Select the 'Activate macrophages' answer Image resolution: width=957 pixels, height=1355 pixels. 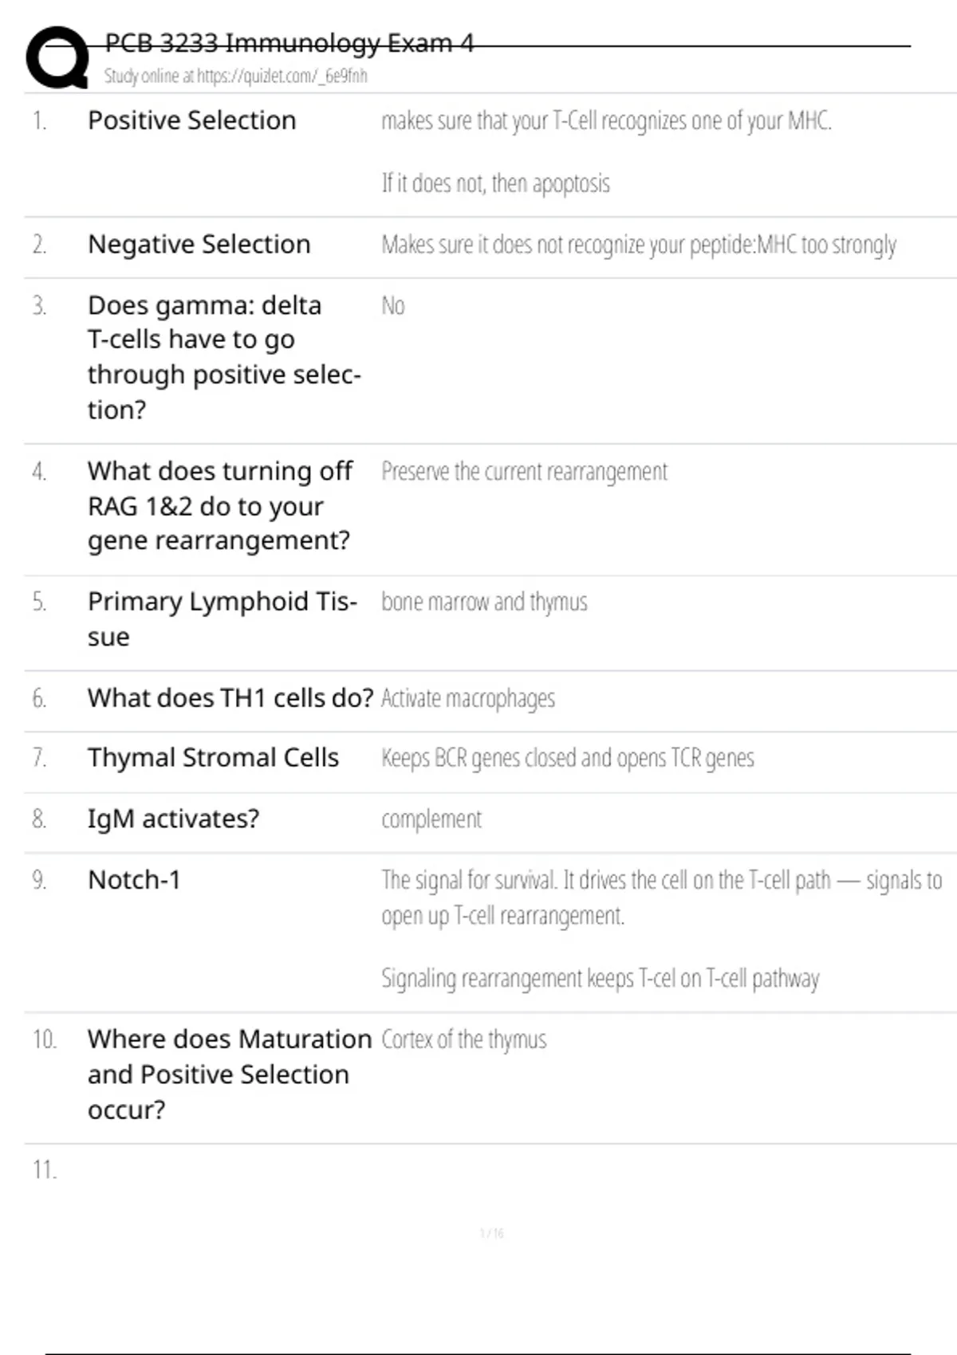pyautogui.click(x=468, y=698)
